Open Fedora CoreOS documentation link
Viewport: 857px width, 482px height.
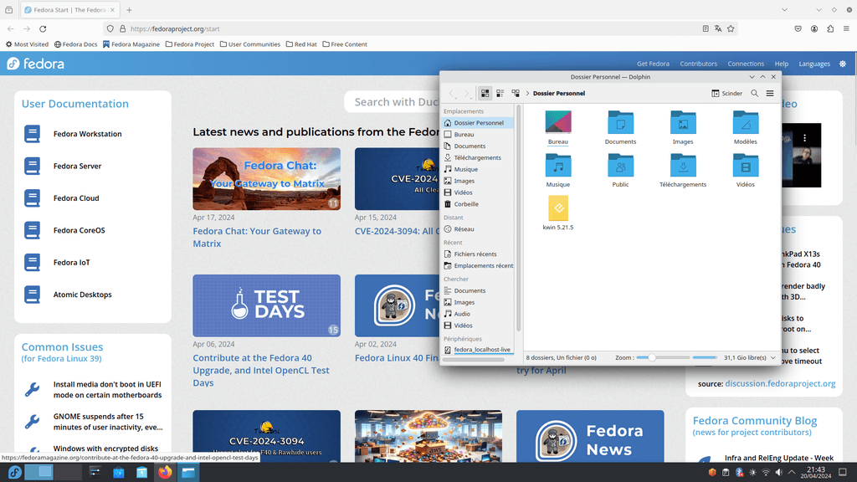point(80,231)
